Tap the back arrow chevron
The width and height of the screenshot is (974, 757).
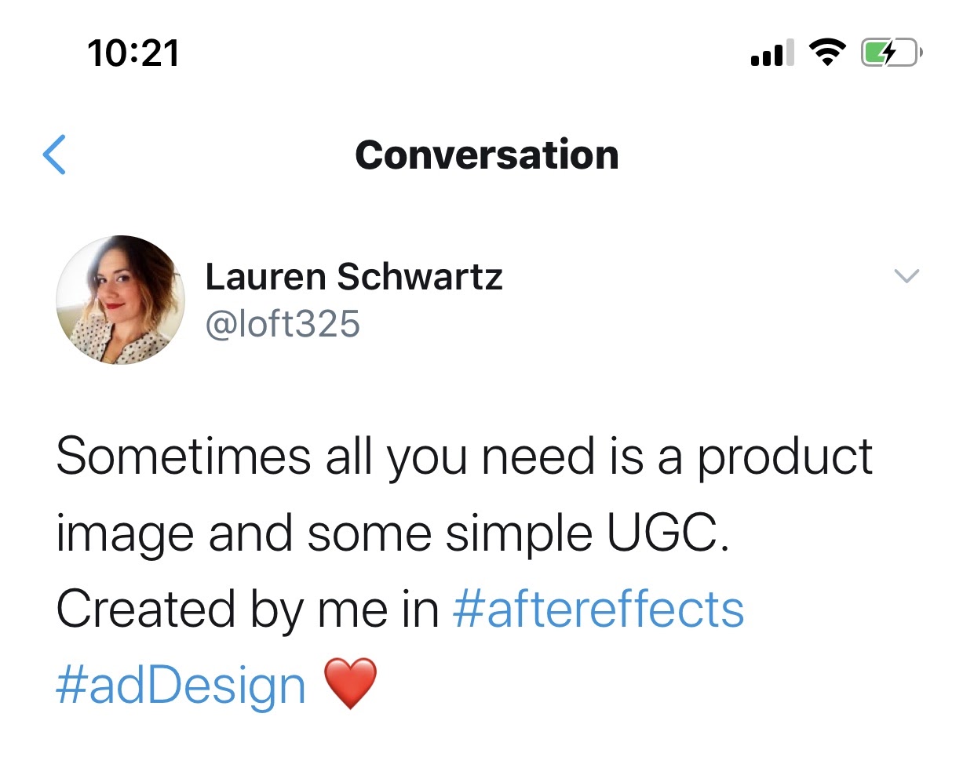[54, 155]
